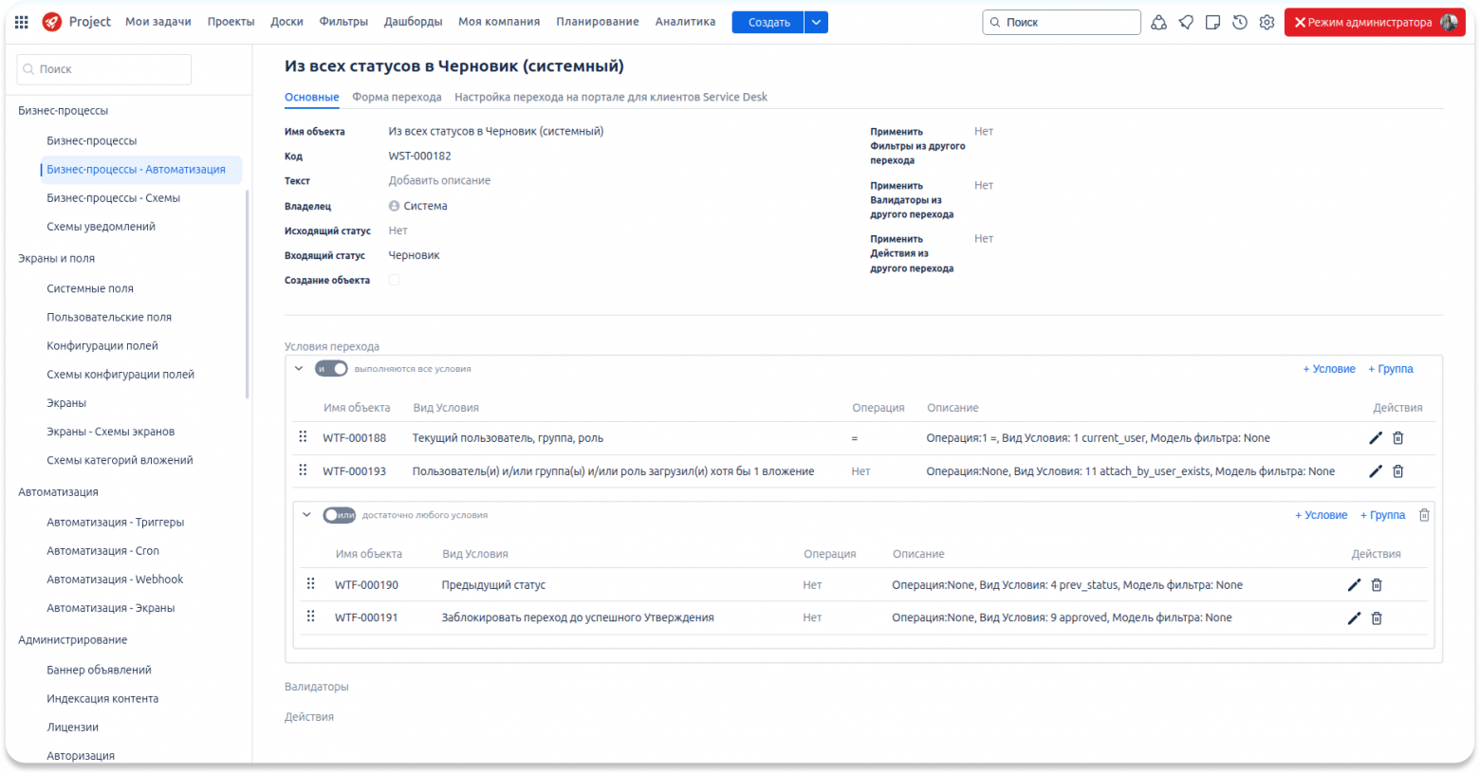This screenshot has width=1480, height=774.
Task: Collapse the nested OR group chevron
Action: pyautogui.click(x=306, y=515)
